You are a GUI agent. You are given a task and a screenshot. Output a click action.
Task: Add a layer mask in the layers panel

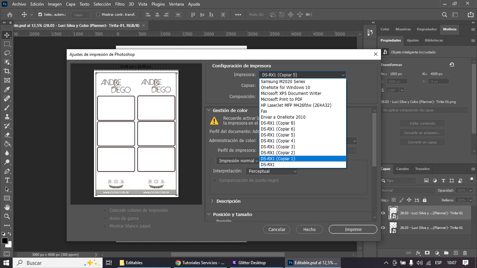pyautogui.click(x=427, y=253)
